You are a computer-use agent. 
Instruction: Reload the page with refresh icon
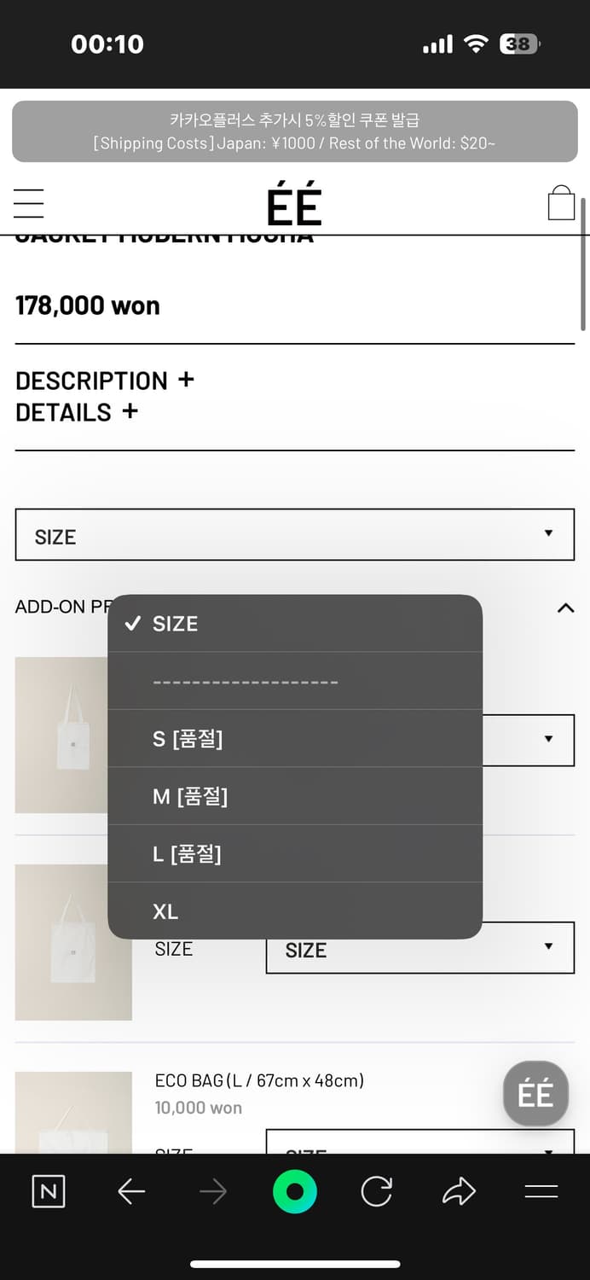[x=376, y=1191]
